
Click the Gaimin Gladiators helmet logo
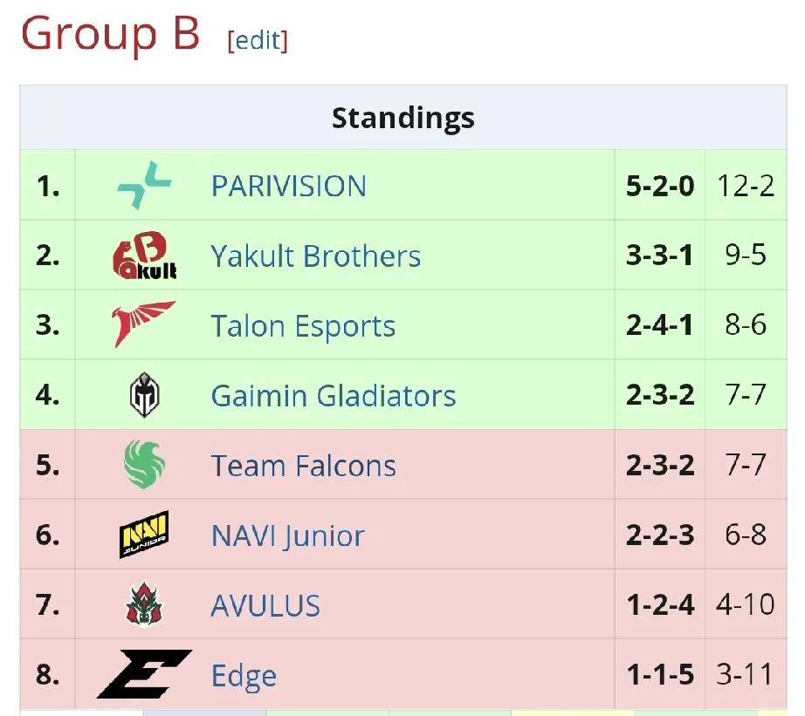pos(144,394)
